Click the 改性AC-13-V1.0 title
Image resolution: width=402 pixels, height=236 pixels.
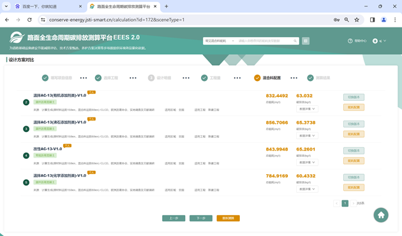pyautogui.click(x=48, y=149)
